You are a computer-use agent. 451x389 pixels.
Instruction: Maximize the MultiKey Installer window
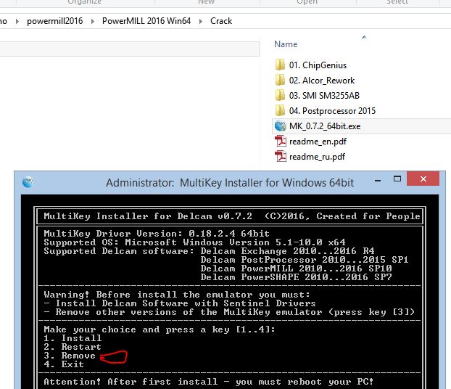pyautogui.click(x=397, y=179)
